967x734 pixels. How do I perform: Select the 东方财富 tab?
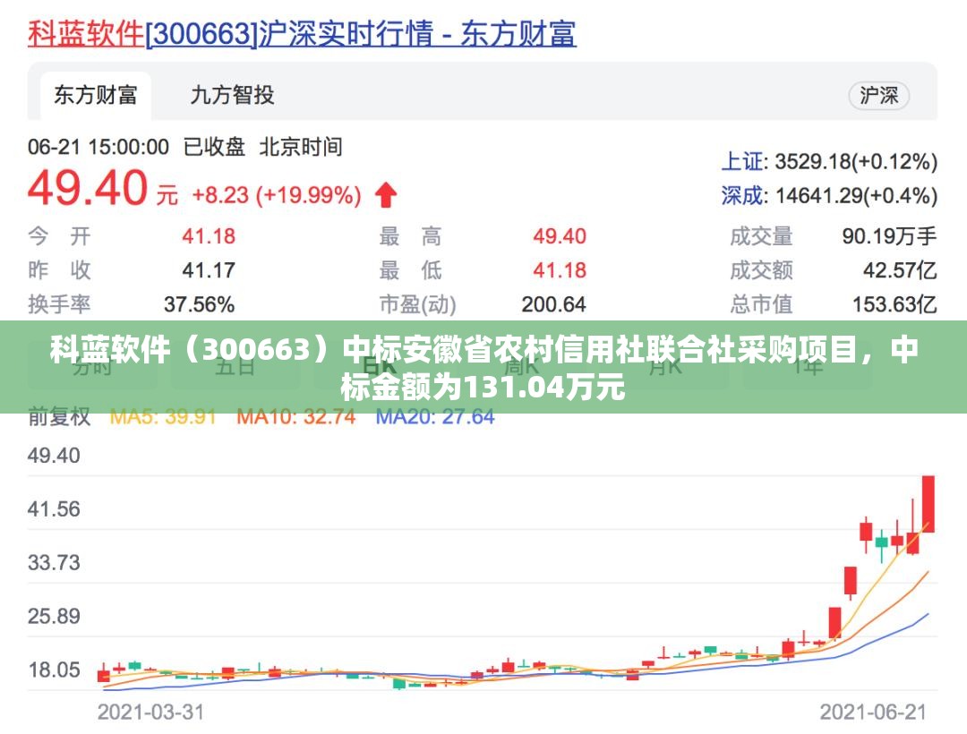96,96
